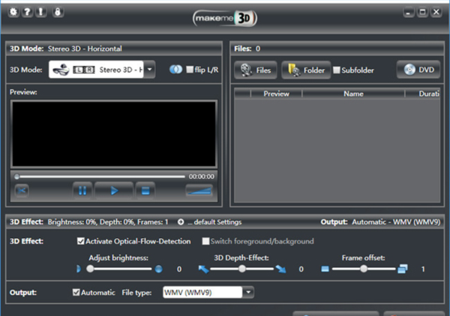
Task: Click the Files button
Action: click(x=256, y=70)
